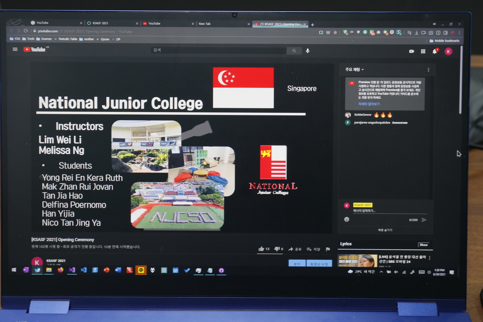
Task: Open the notifications bell
Action: tap(435, 52)
